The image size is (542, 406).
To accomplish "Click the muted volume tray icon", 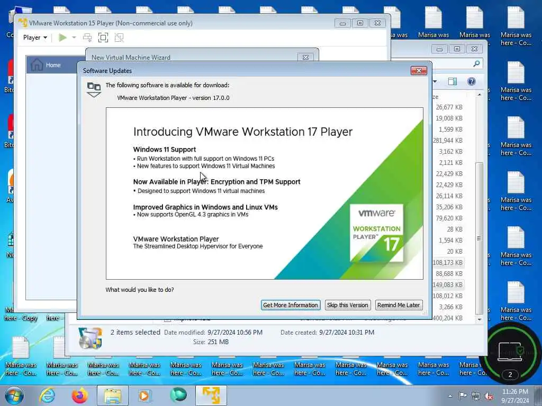I will click(489, 396).
